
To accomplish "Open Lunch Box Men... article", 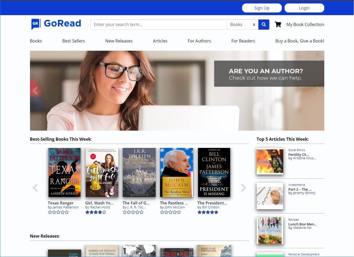I will (x=303, y=224).
